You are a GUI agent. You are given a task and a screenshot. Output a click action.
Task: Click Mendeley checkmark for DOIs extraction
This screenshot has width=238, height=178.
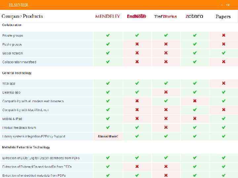coord(108,158)
